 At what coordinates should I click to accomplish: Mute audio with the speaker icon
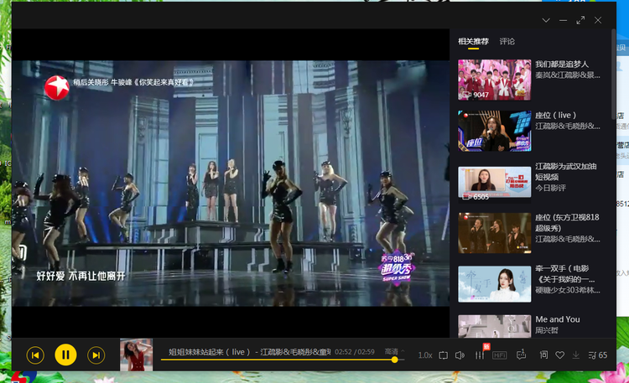point(460,355)
